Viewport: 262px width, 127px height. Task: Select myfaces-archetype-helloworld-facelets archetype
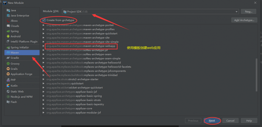[x=89, y=67]
